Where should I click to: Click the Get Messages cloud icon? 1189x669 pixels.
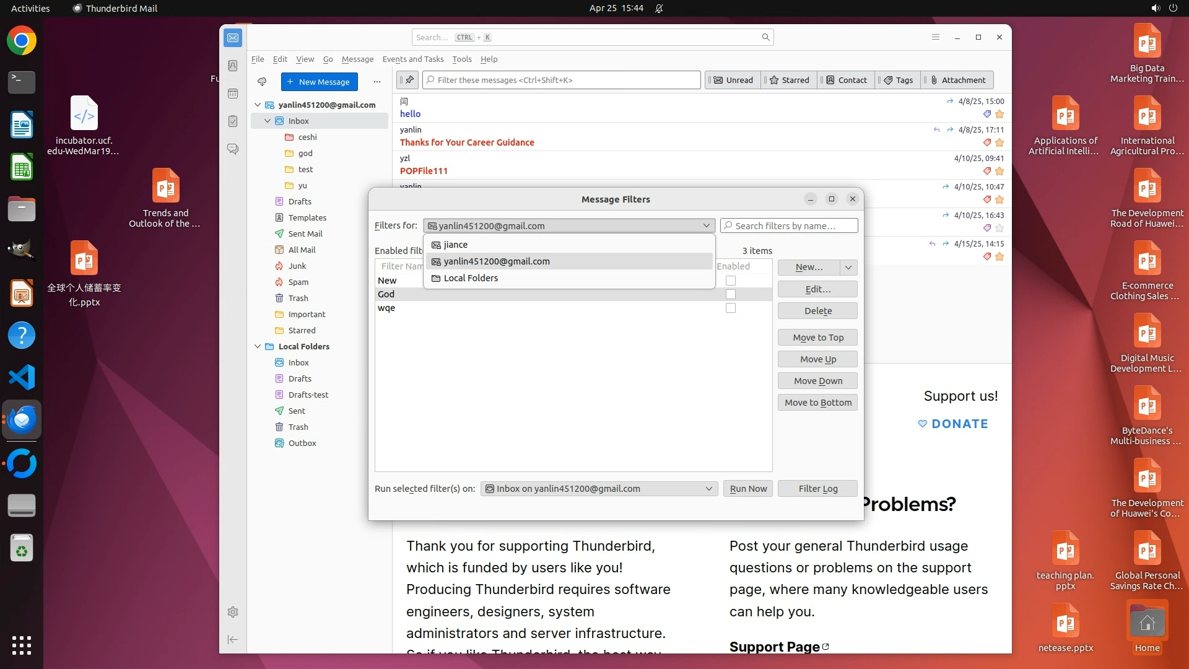tap(262, 82)
